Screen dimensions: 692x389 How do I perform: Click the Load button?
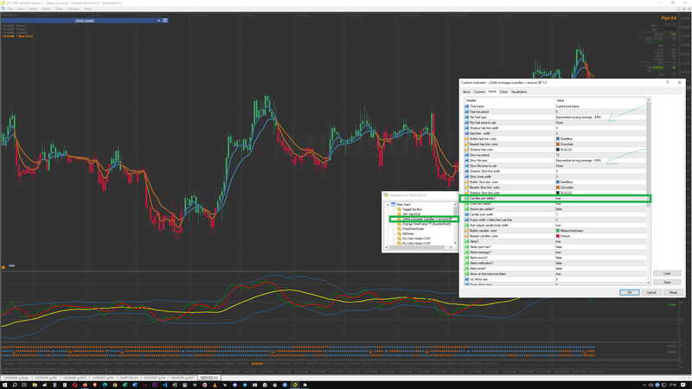[x=667, y=273]
